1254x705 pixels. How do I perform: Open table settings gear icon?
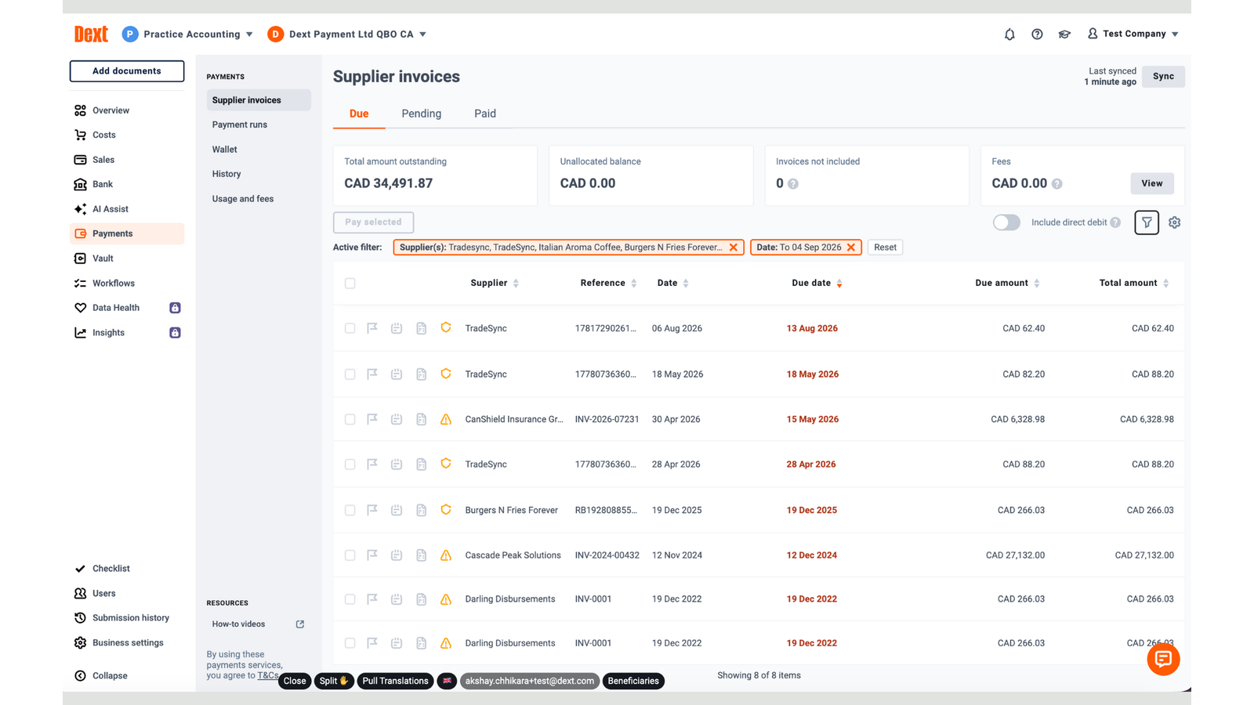coord(1174,222)
